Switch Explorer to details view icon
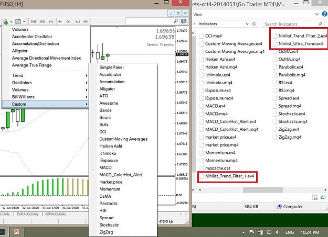This screenshot has width=328, height=237. [x=315, y=197]
